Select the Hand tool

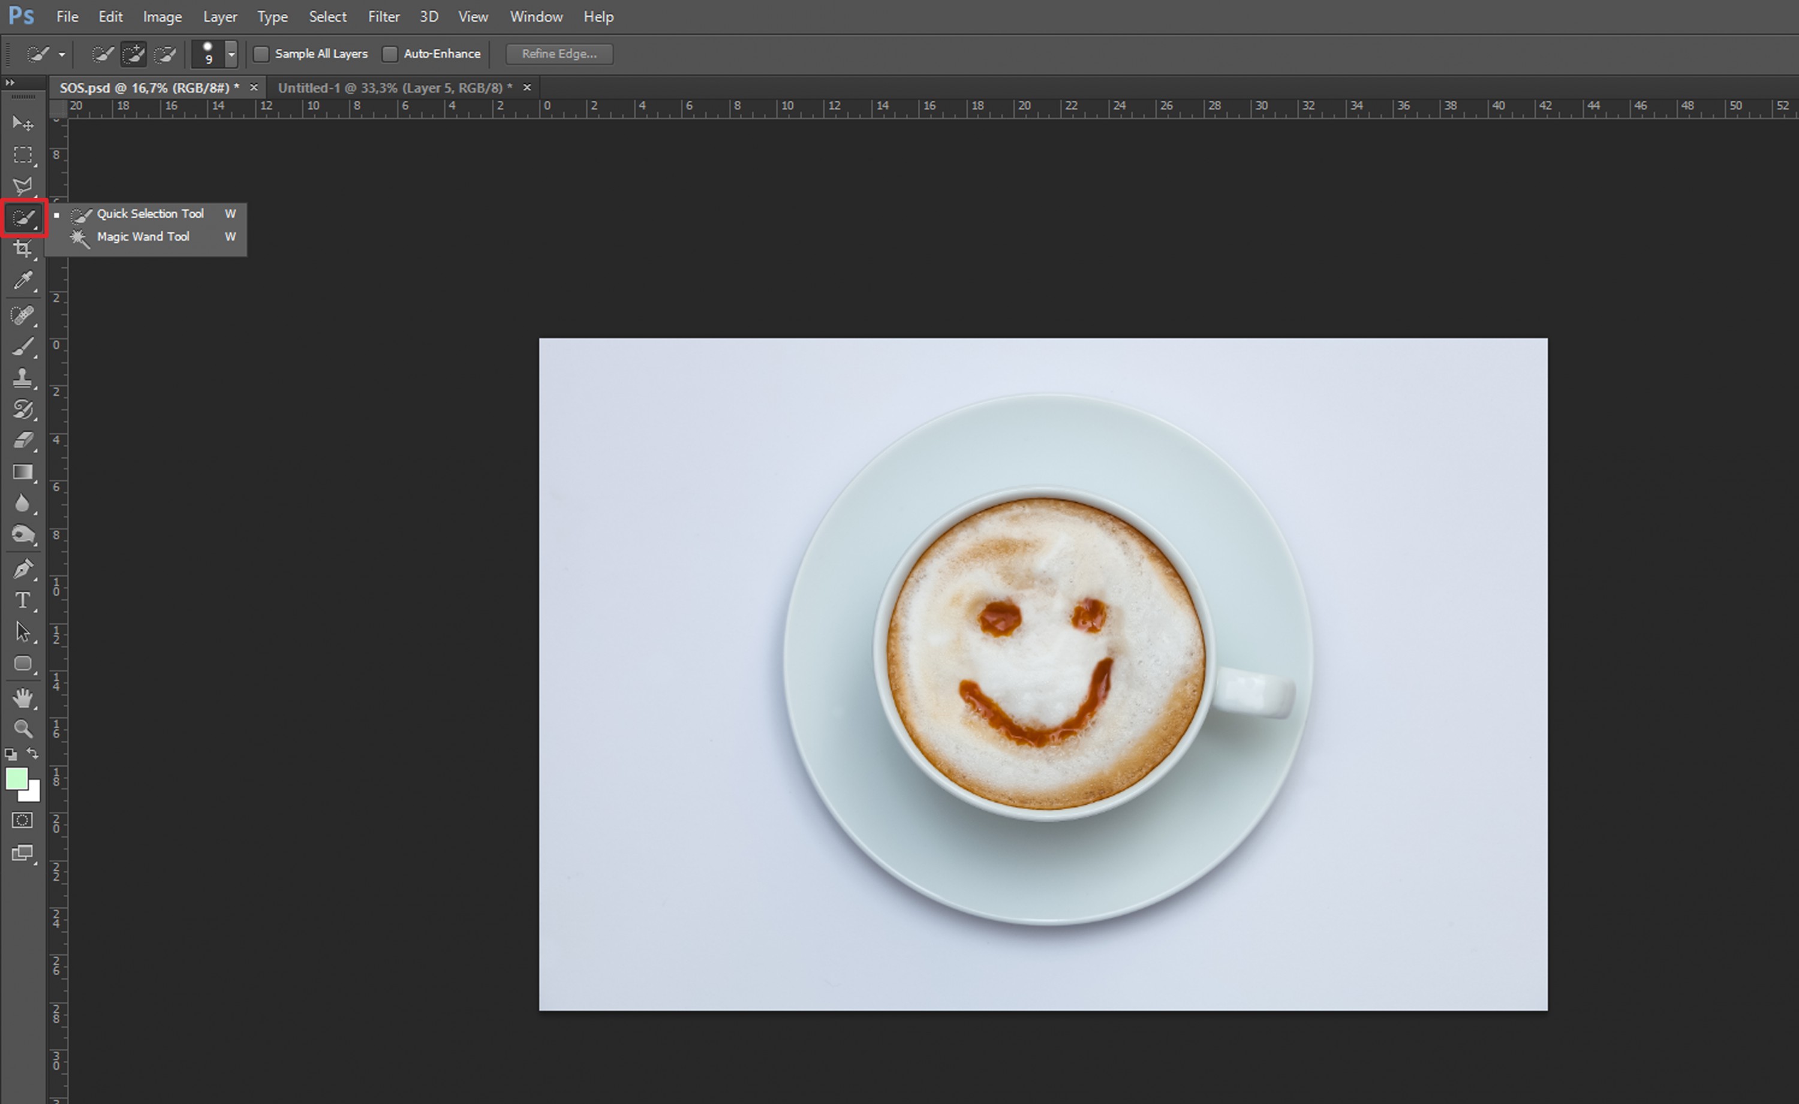point(23,698)
